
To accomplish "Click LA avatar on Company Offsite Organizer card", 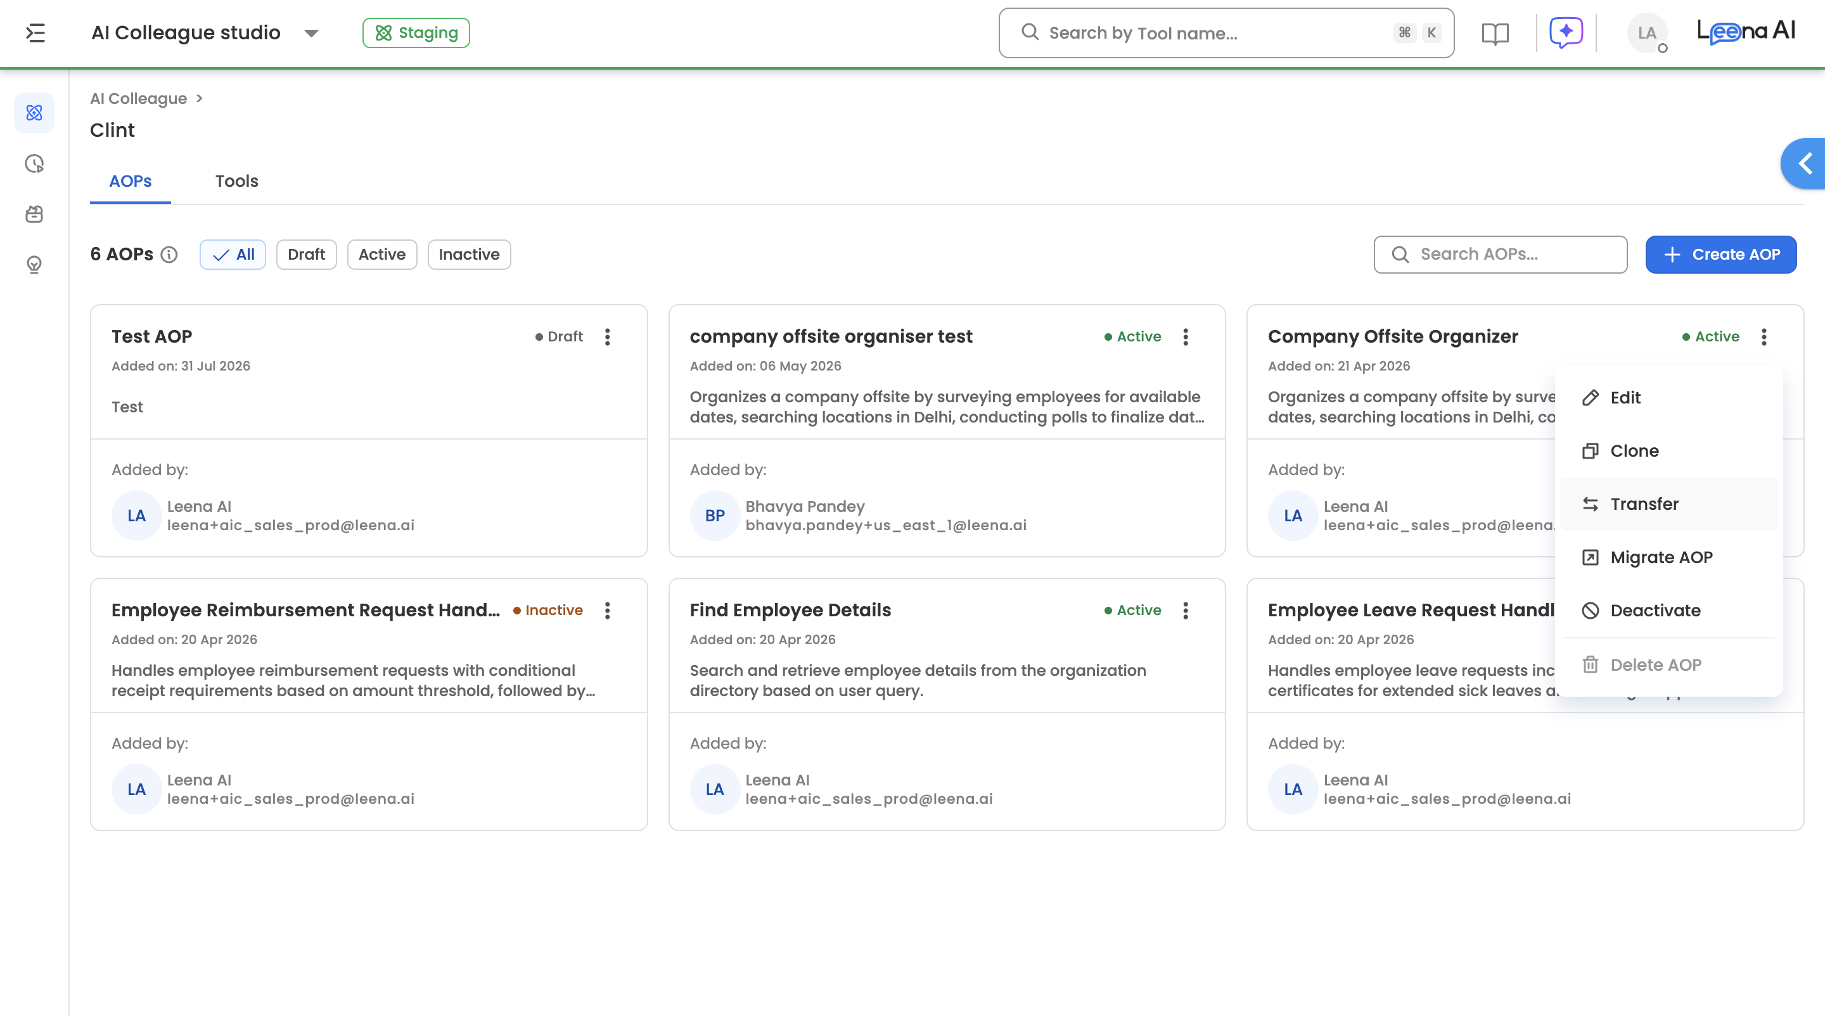I will [1293, 516].
